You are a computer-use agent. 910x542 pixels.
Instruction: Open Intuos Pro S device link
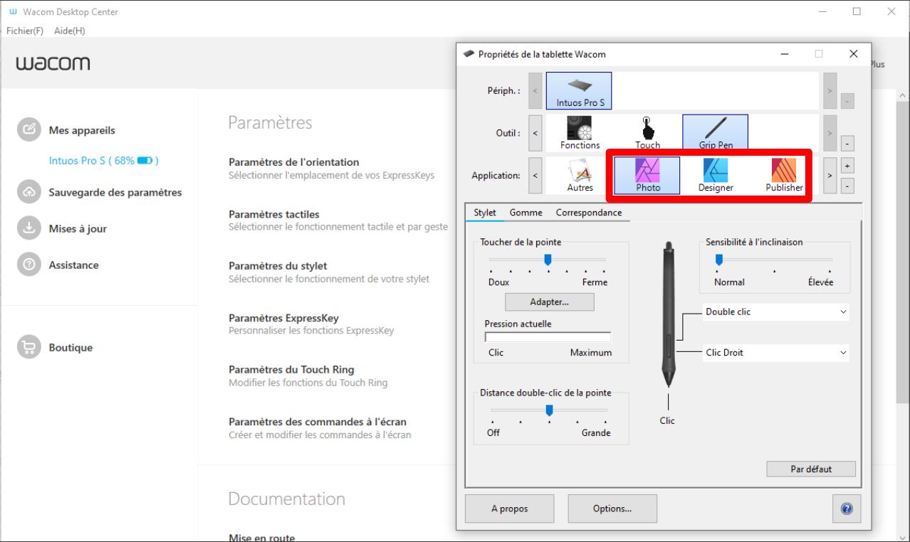pyautogui.click(x=103, y=161)
